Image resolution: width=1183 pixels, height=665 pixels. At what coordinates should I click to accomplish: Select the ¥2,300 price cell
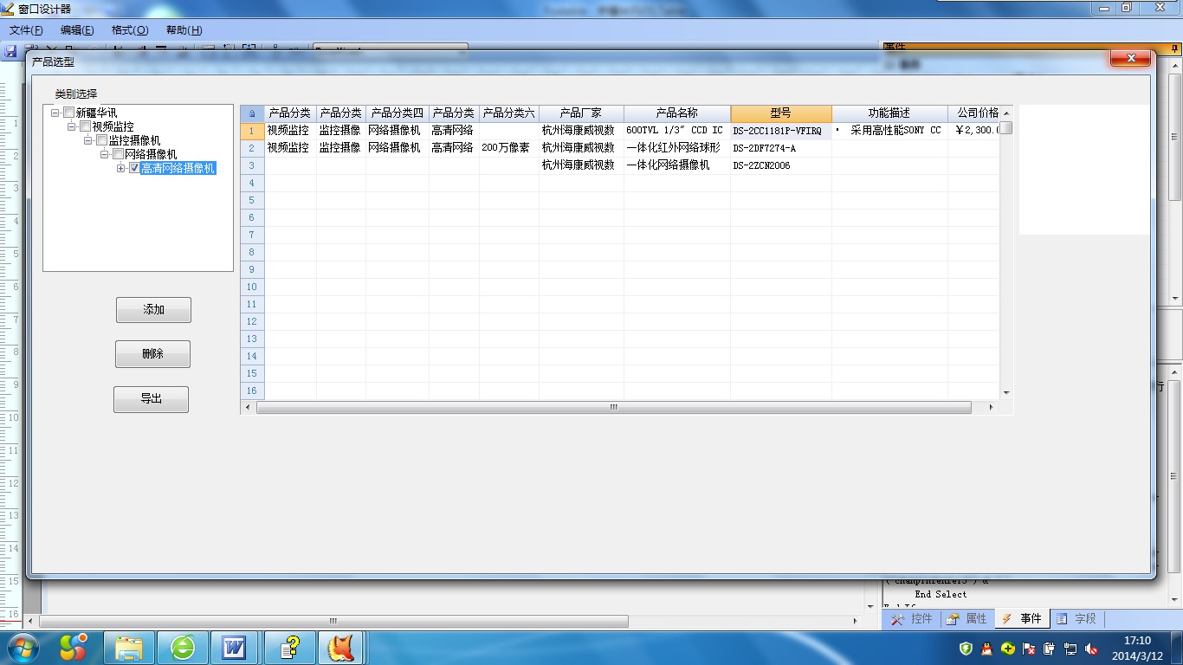(974, 131)
